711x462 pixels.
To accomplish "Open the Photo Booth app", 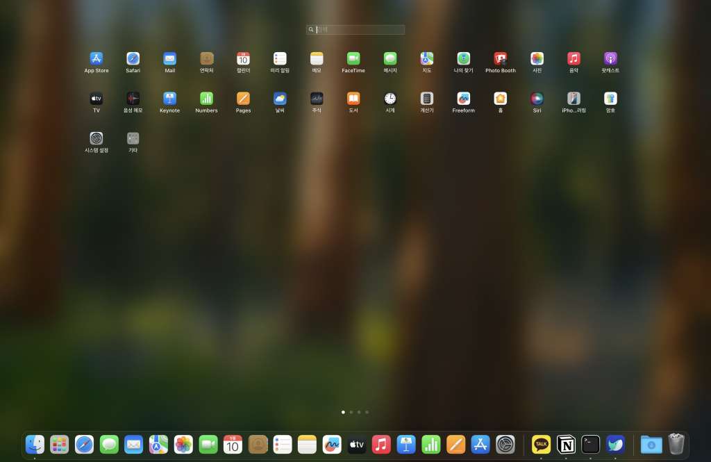I will pos(500,59).
